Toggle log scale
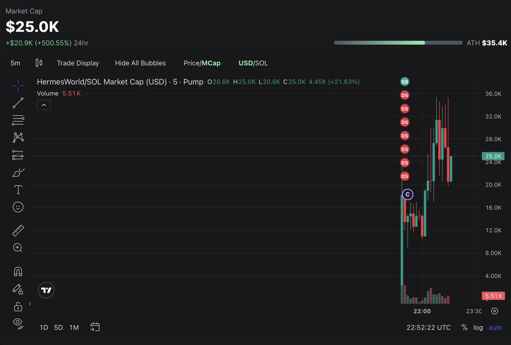Viewport: 511px width, 345px height. [478, 328]
